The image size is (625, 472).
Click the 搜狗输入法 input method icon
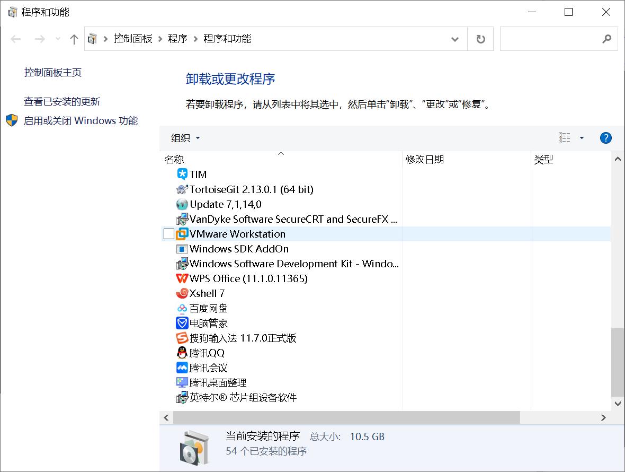181,337
